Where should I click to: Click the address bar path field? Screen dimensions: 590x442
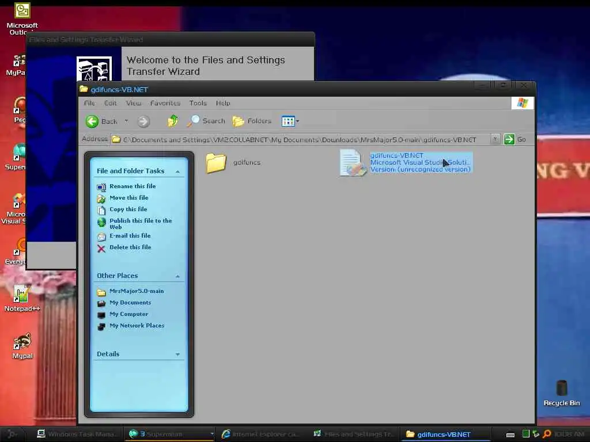click(x=301, y=139)
